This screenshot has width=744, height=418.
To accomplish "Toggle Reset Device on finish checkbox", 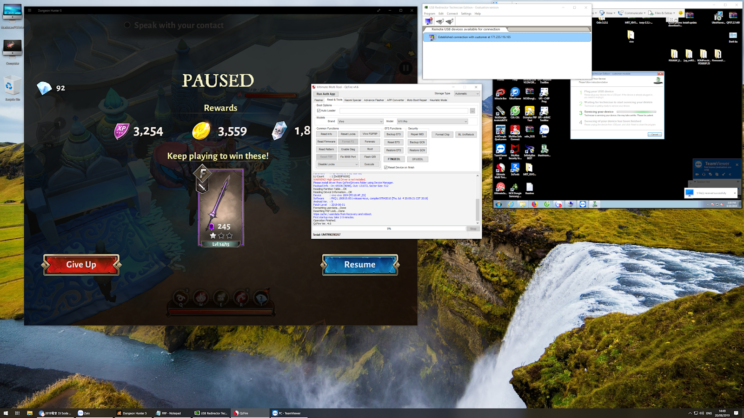I will click(386, 167).
